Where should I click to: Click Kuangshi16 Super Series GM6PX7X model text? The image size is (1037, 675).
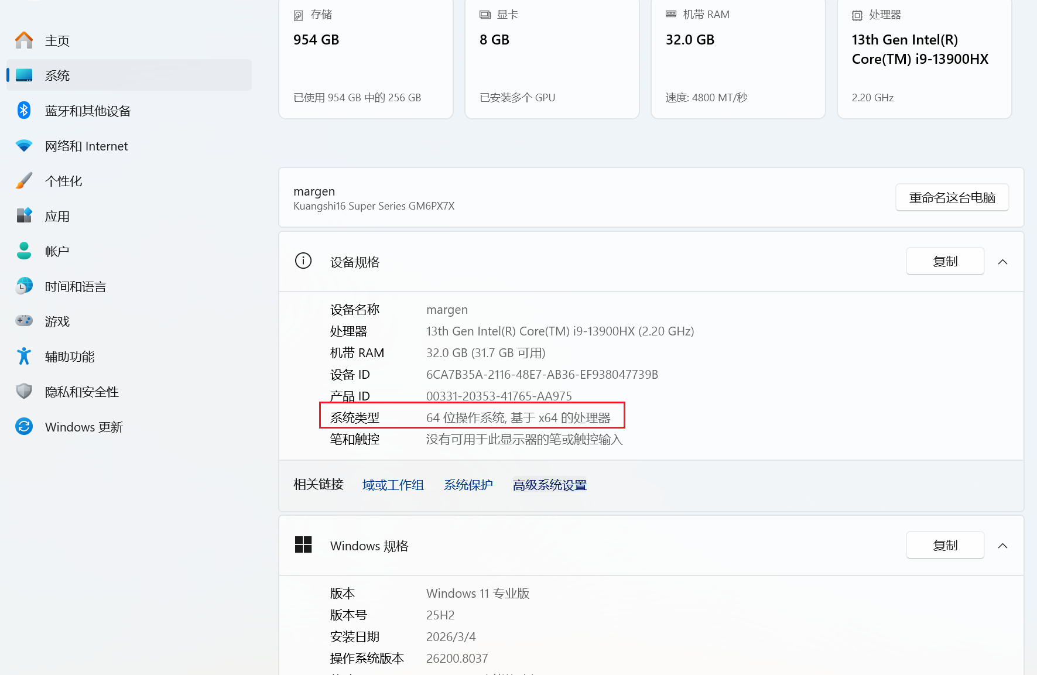click(x=374, y=206)
